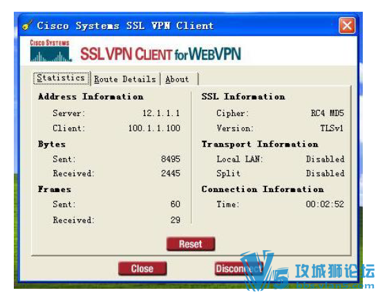Open the About tab
This screenshot has width=378, height=295.
pyautogui.click(x=179, y=79)
